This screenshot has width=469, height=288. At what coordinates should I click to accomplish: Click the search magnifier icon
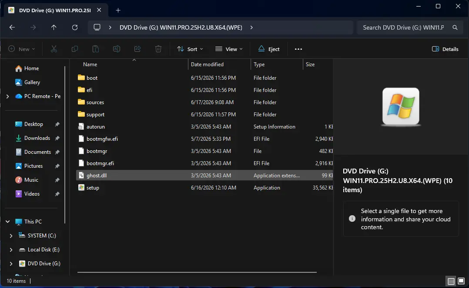click(455, 27)
